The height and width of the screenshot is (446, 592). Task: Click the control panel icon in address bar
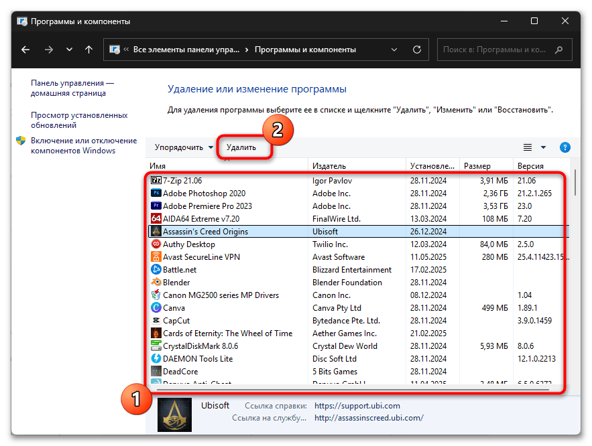coord(115,50)
